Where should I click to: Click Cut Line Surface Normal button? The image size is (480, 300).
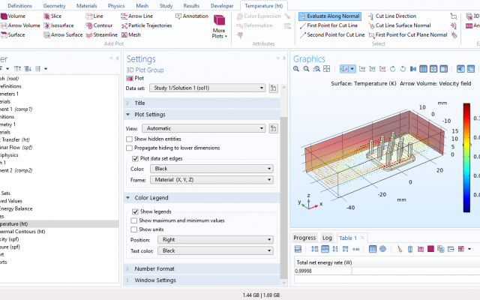pos(399,25)
